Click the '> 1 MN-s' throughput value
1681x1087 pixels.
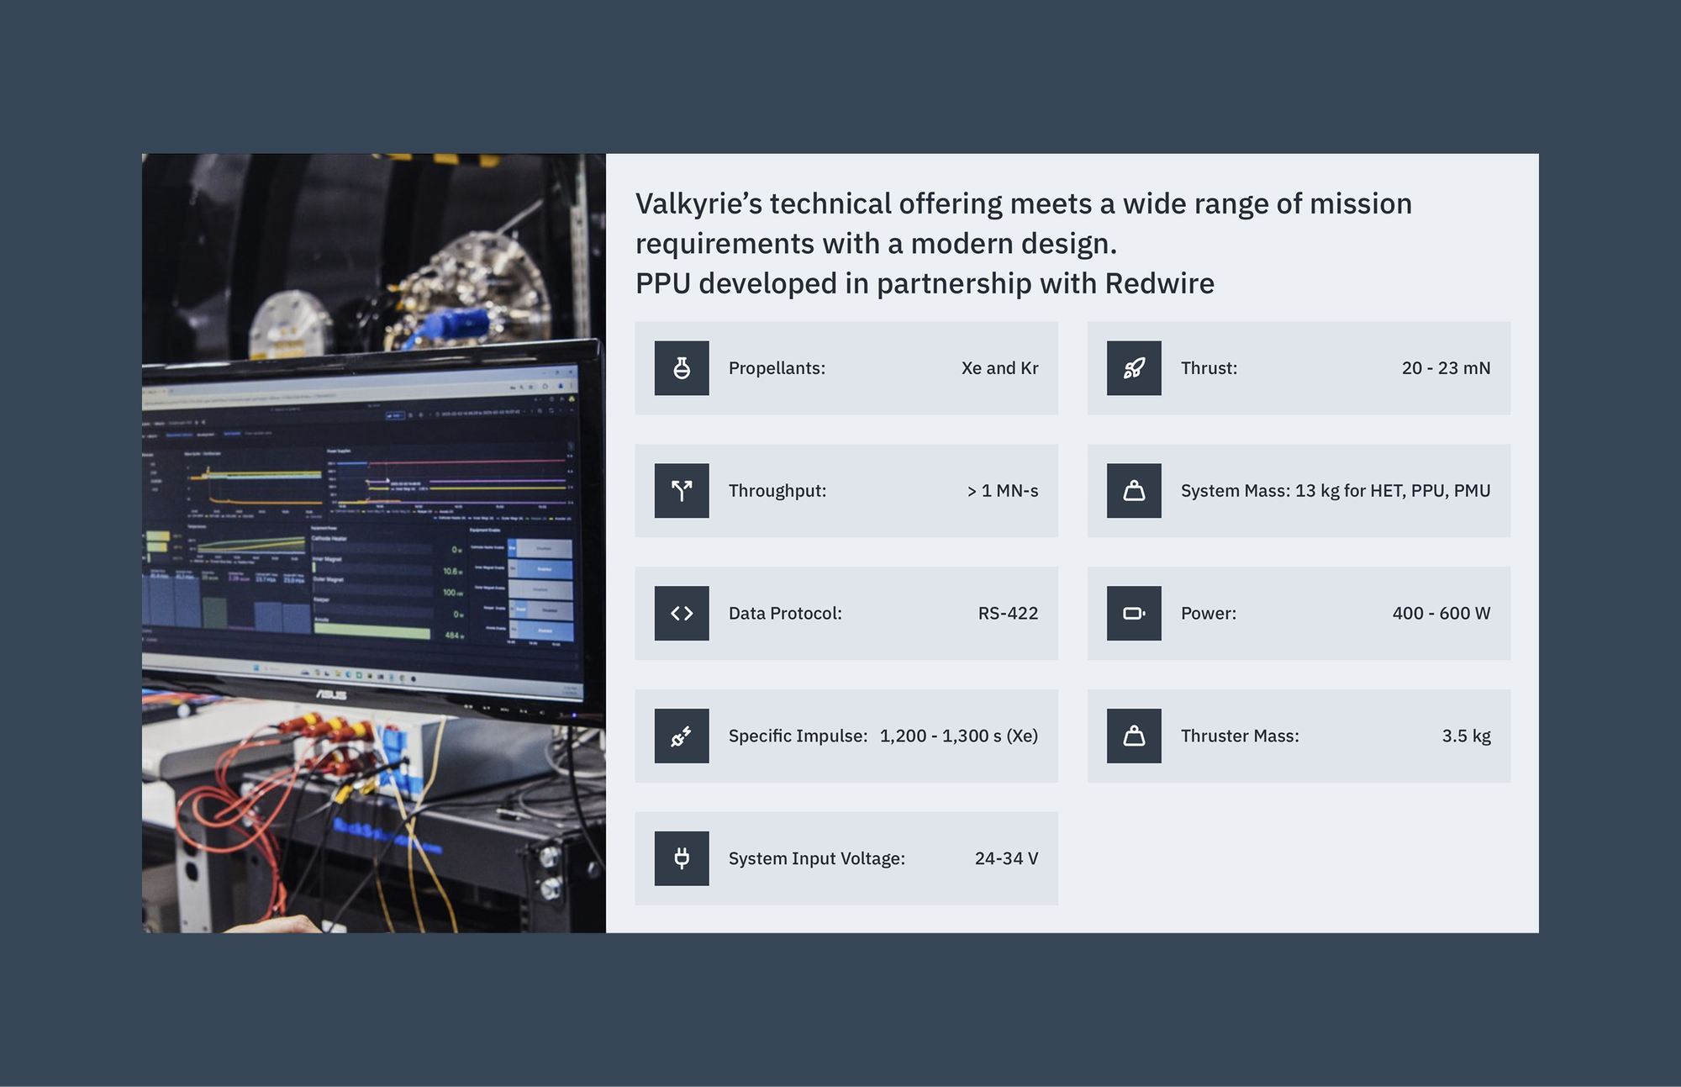click(x=1002, y=491)
